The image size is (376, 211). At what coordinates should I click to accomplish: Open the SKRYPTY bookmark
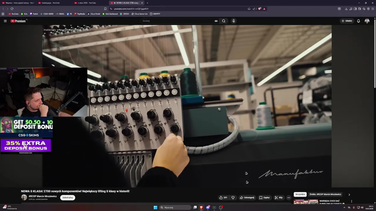(155, 14)
